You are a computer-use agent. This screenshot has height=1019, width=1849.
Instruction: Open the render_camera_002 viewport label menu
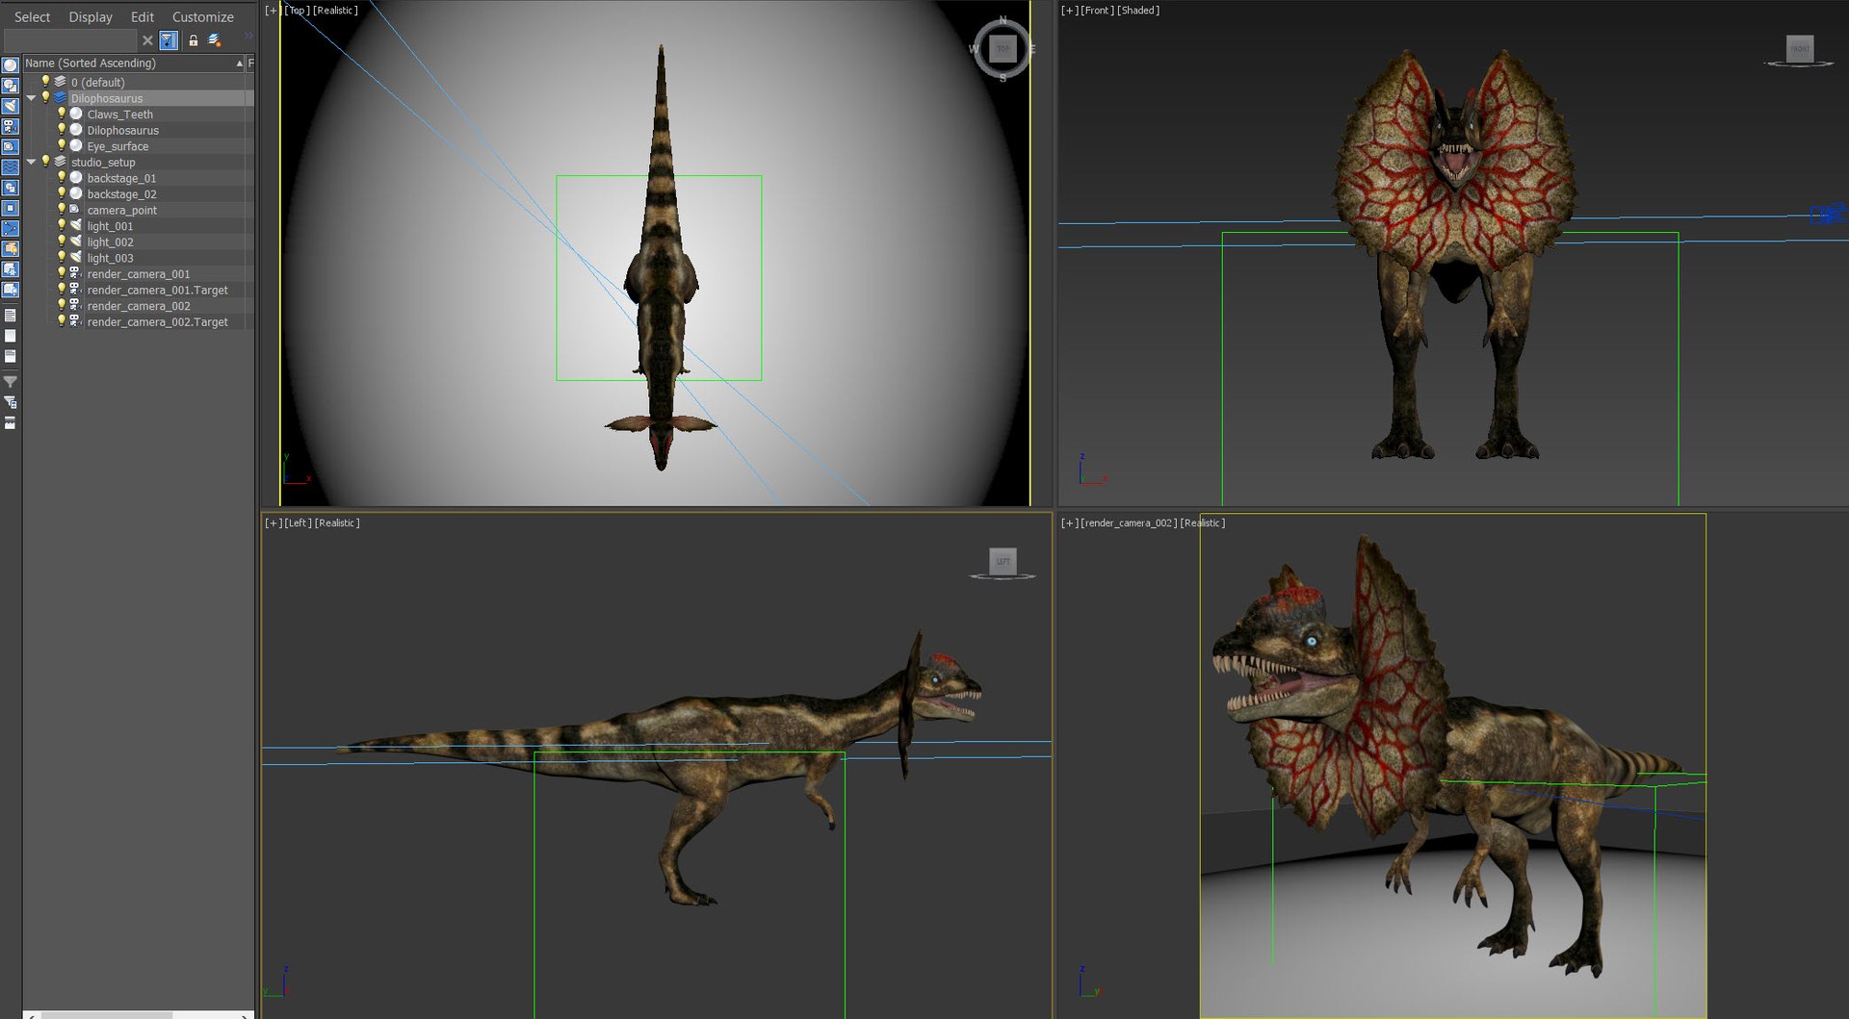(x=1129, y=523)
